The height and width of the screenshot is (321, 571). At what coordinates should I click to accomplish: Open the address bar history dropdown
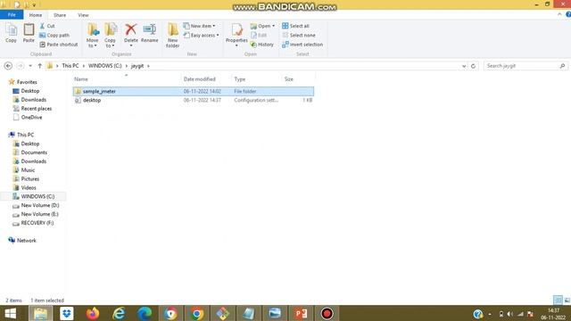click(x=464, y=66)
